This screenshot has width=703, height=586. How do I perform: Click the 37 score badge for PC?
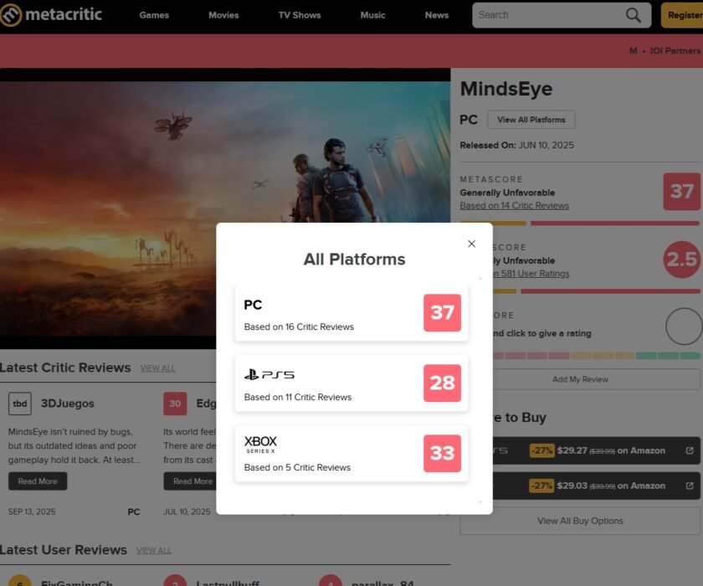442,312
